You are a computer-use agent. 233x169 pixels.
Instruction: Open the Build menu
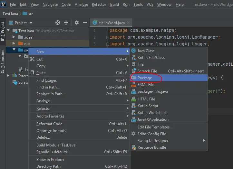tap(114, 5)
